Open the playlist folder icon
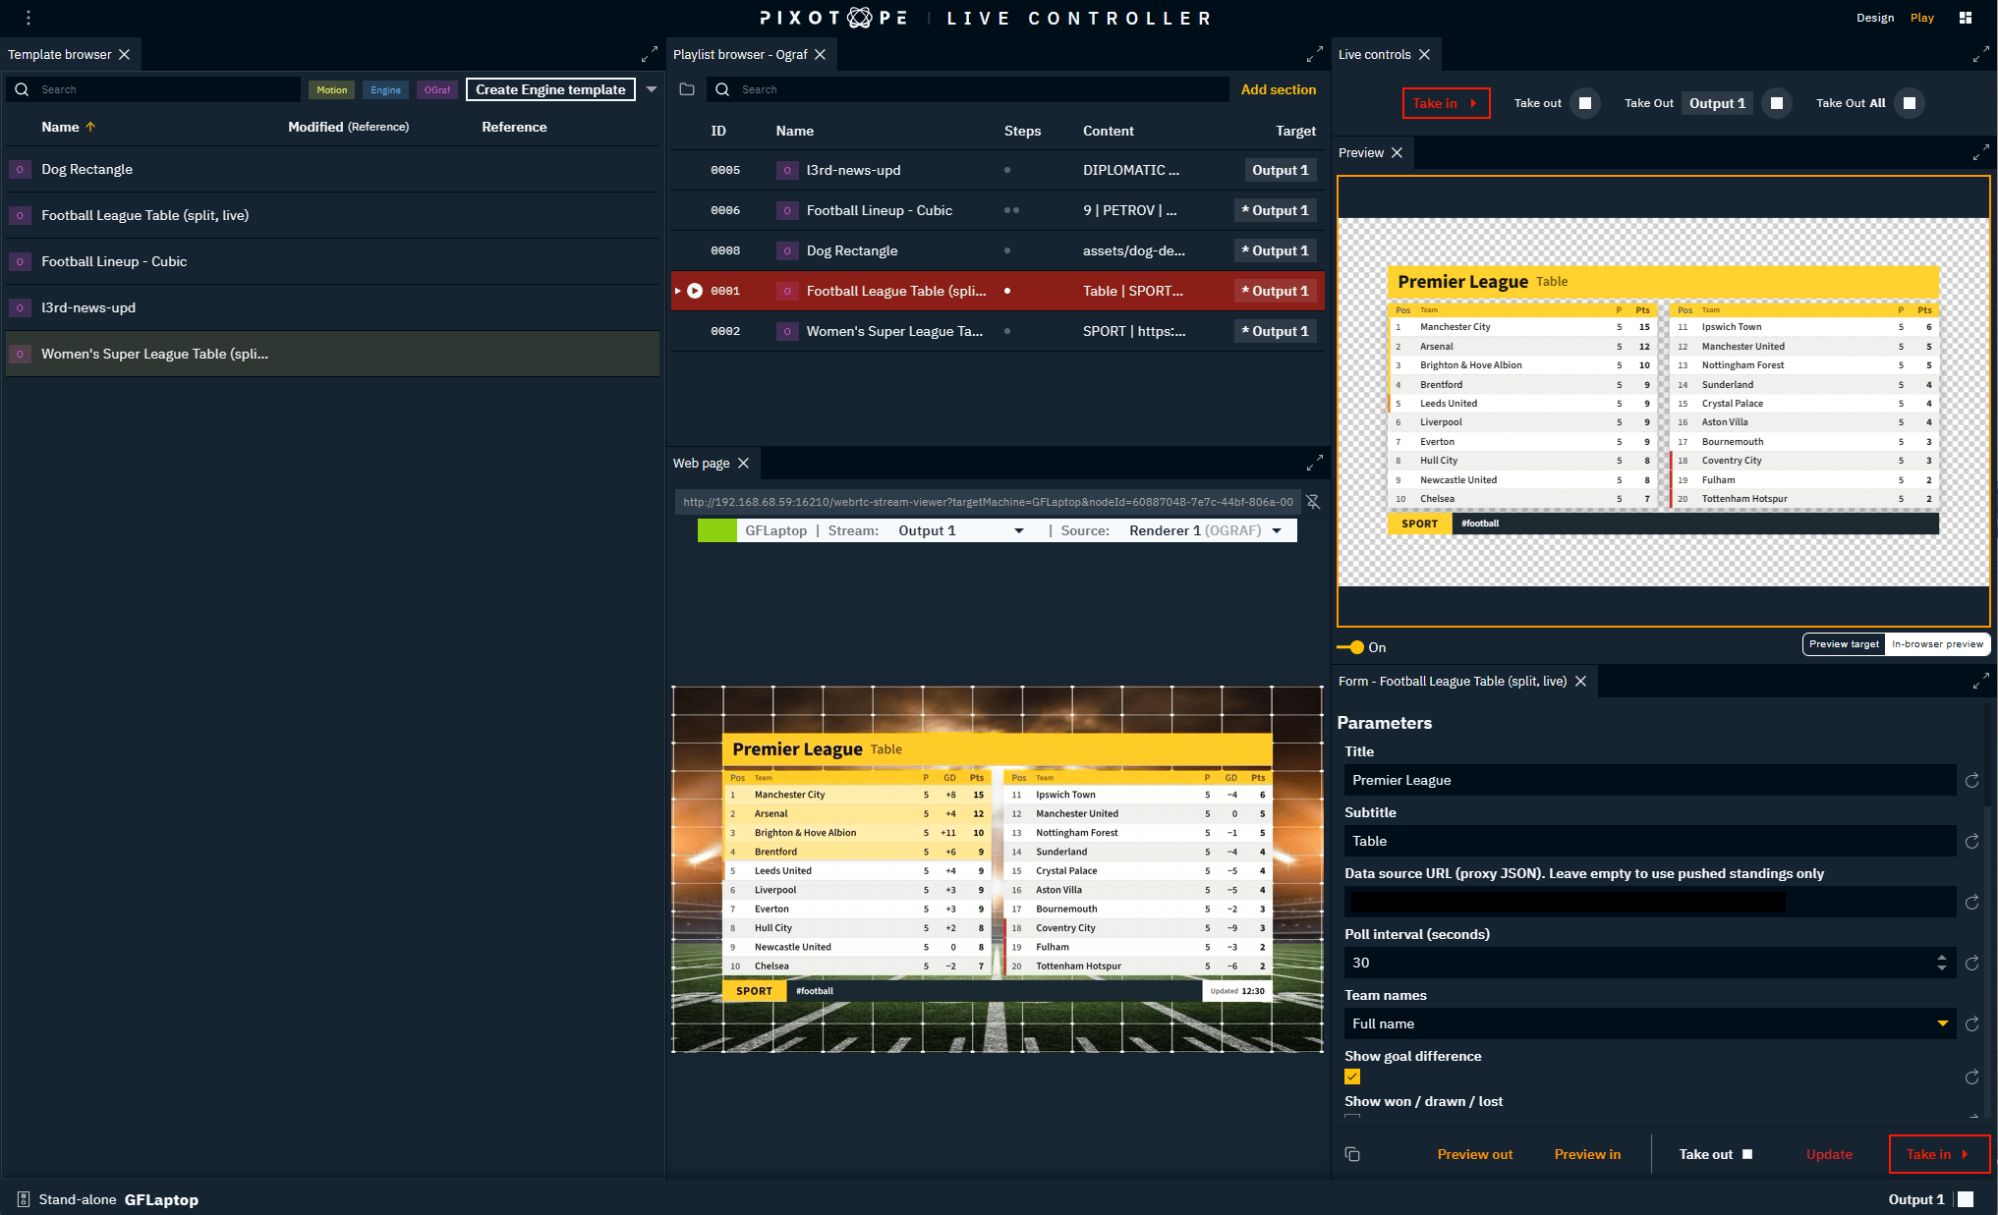 [x=687, y=89]
